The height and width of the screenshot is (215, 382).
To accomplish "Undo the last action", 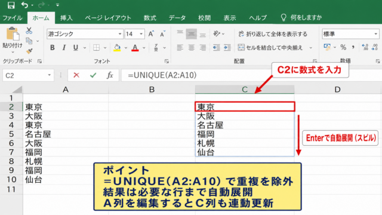I will pyautogui.click(x=24, y=5).
